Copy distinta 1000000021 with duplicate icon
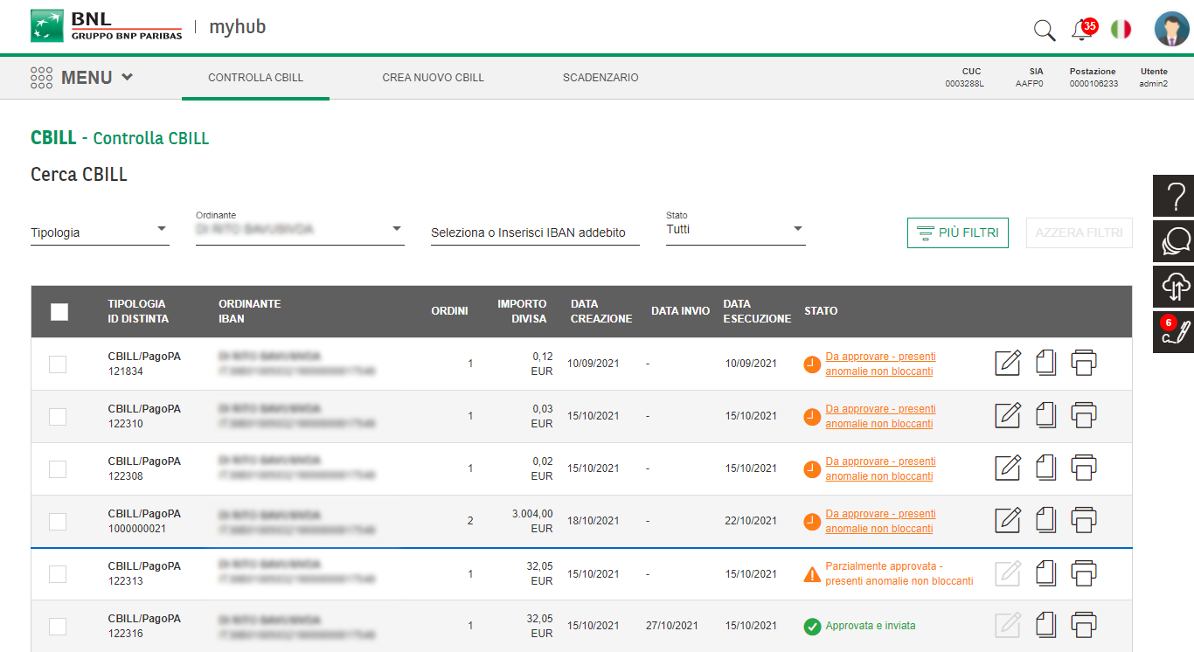1194x652 pixels. pyautogui.click(x=1045, y=520)
